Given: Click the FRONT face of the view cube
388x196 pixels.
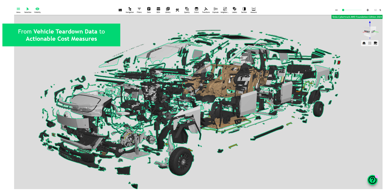Looking at the screenshot, I should click(x=367, y=32).
